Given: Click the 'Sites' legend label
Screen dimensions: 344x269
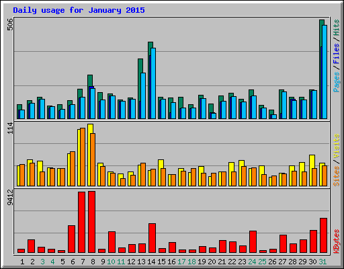Looking at the screenshot, I should [x=337, y=176].
